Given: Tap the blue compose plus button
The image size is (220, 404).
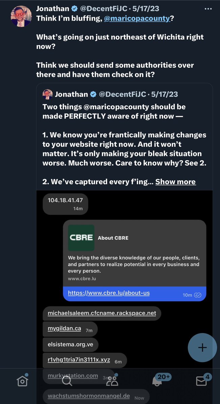Looking at the screenshot, I should [202, 348].
